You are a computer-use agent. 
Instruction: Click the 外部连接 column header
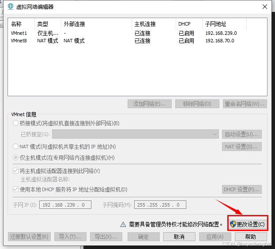97,24
